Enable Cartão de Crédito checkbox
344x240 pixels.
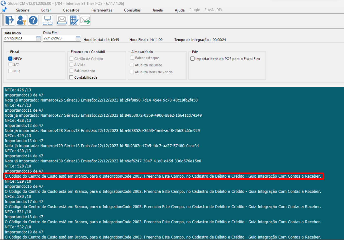(71, 59)
